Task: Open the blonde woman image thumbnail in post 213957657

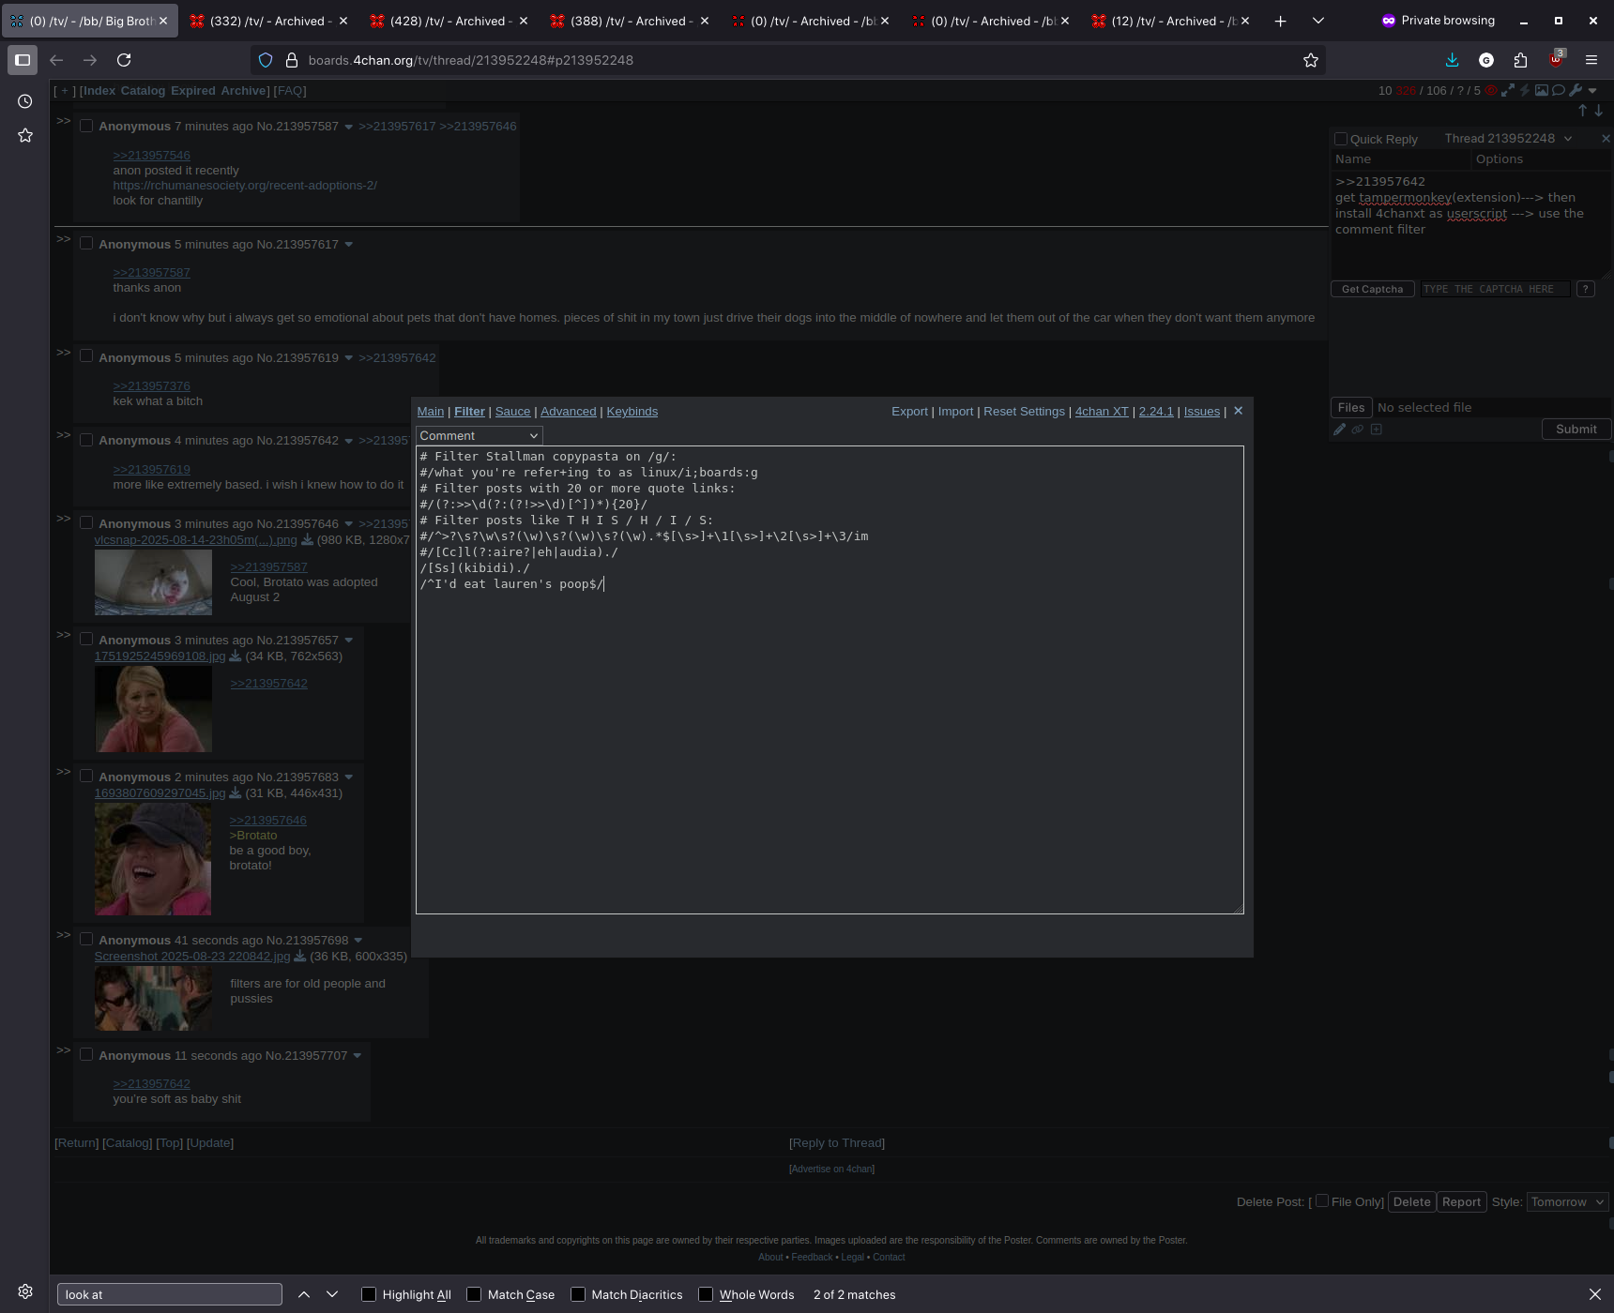Action: coord(153,709)
